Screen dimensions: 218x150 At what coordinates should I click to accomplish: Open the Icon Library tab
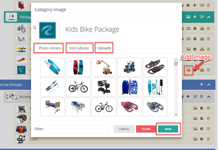pyautogui.click(x=79, y=48)
